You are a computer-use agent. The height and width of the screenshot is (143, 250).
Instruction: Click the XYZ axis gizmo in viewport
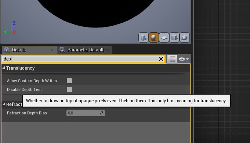10,28
